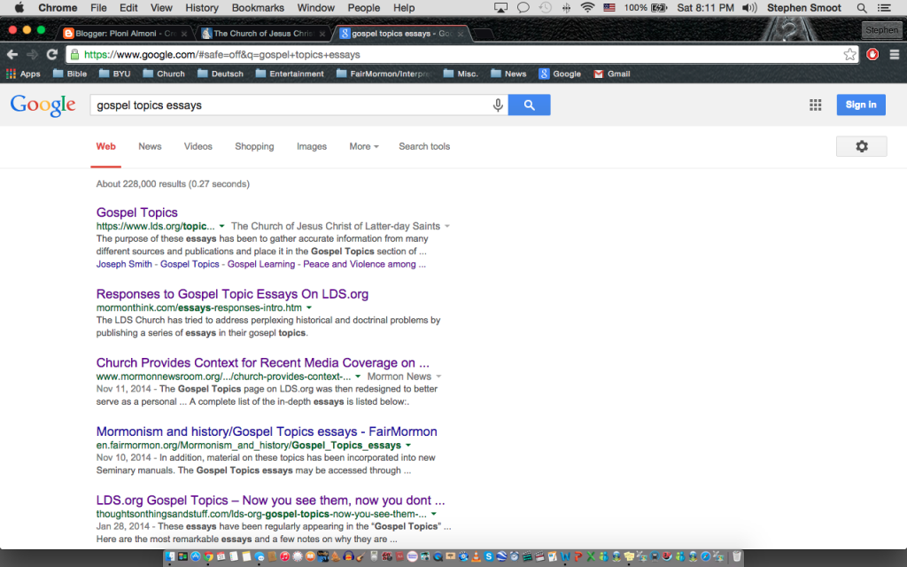Screen dimensions: 907x567
Task: Select the Videos search tab
Action: 198,146
